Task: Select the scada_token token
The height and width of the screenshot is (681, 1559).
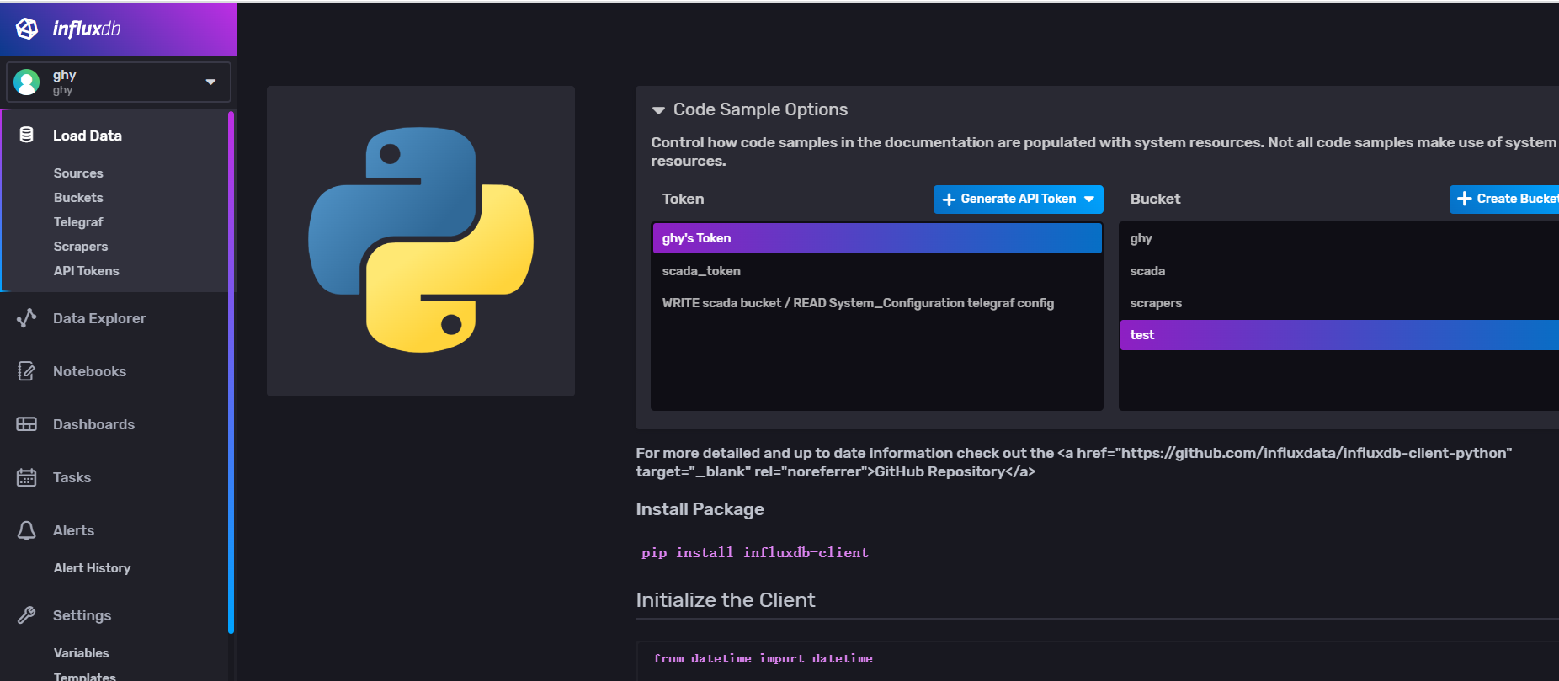Action: pos(701,271)
